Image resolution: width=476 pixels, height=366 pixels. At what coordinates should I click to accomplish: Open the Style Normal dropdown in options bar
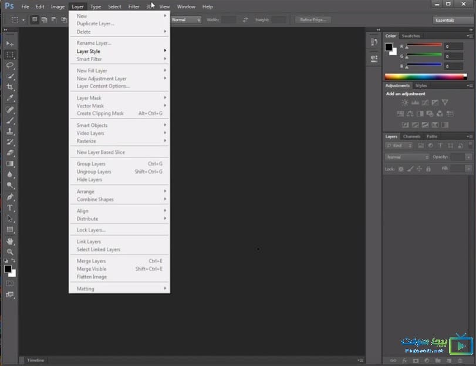[186, 20]
